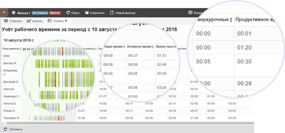Click the Обновить refresh icon
This screenshot has height=133, width=285.
(x=6, y=129)
